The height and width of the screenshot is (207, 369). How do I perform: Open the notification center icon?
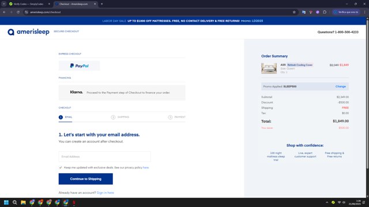pyautogui.click(x=364, y=202)
